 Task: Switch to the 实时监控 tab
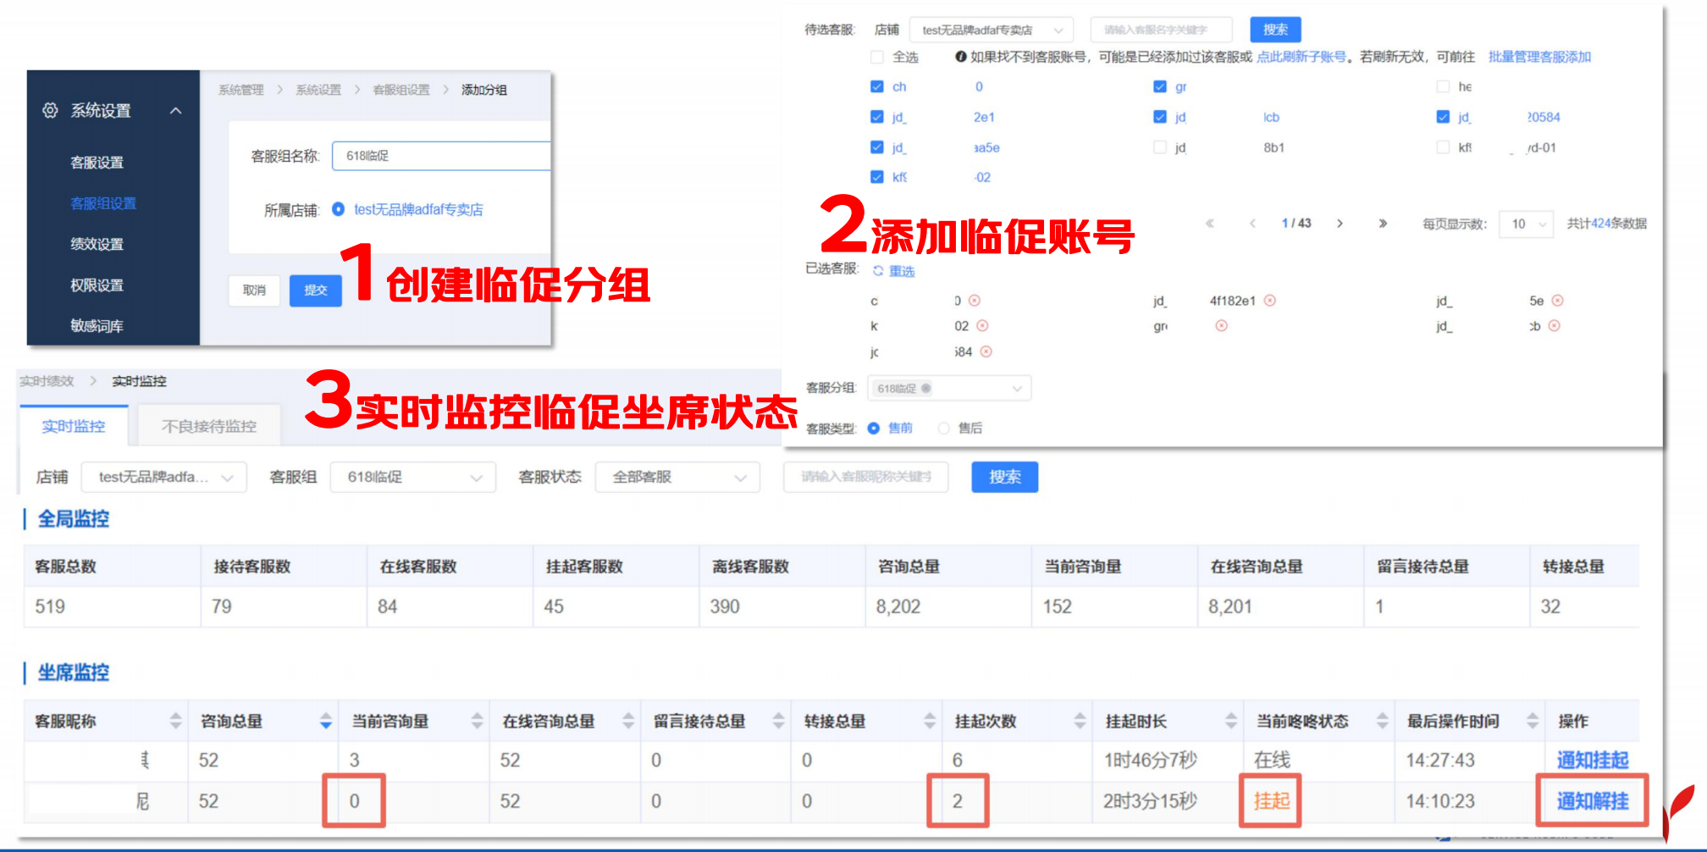click(x=74, y=426)
